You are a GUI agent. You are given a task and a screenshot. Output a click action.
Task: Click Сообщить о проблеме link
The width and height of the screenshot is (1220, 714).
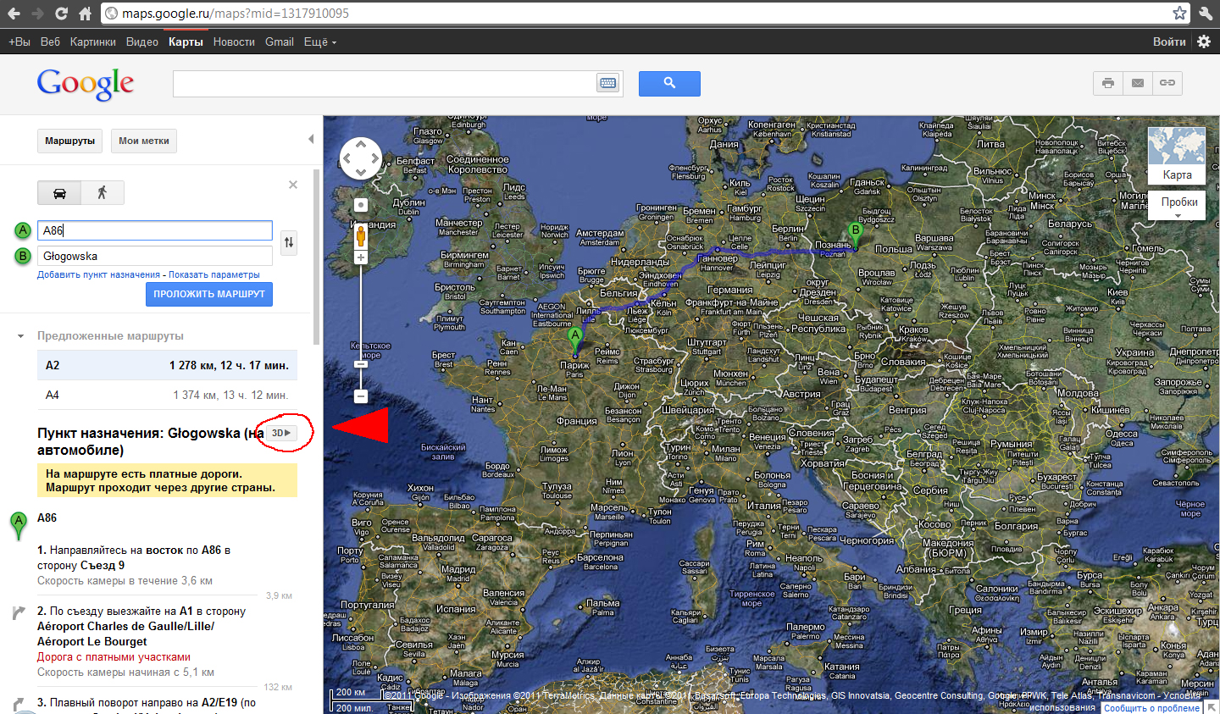(1152, 708)
